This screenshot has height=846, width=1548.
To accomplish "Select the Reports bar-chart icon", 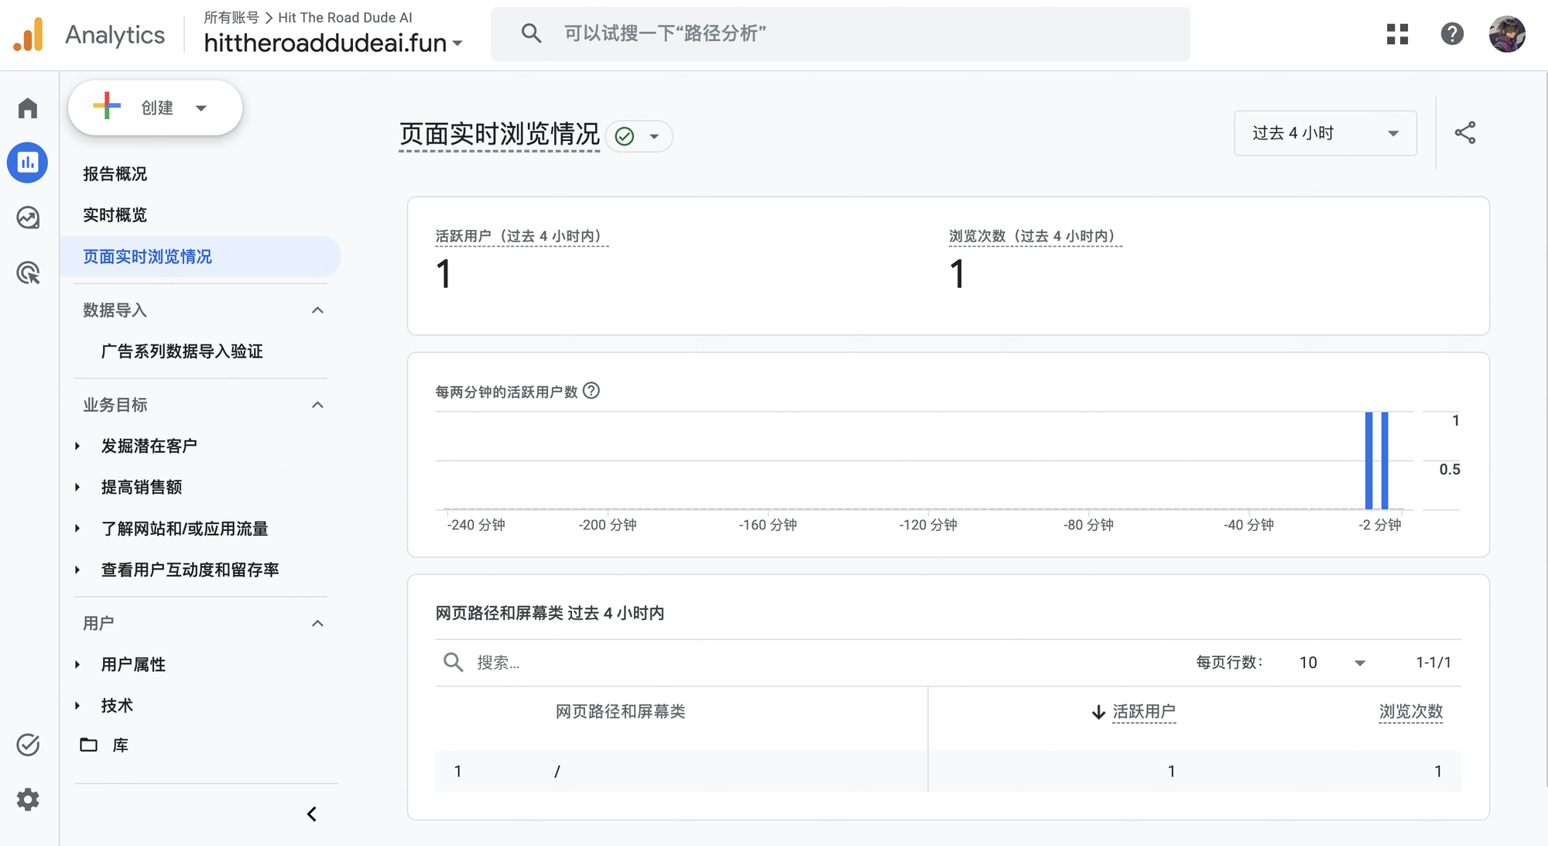I will [28, 163].
